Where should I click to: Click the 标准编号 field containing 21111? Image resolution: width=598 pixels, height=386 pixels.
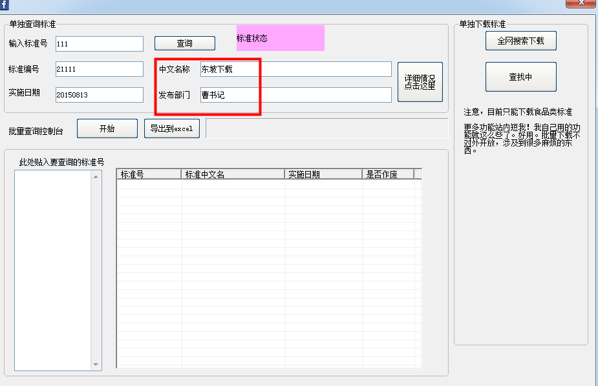(x=99, y=69)
